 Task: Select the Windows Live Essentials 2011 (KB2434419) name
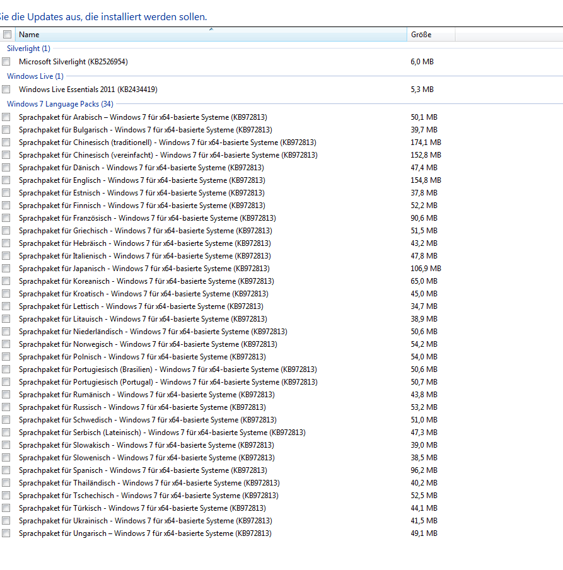point(88,90)
